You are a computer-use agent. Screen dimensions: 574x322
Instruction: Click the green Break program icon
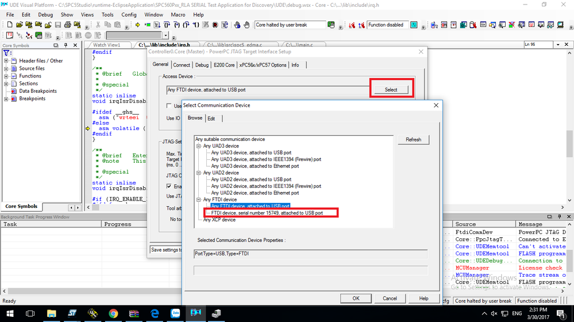(x=148, y=25)
